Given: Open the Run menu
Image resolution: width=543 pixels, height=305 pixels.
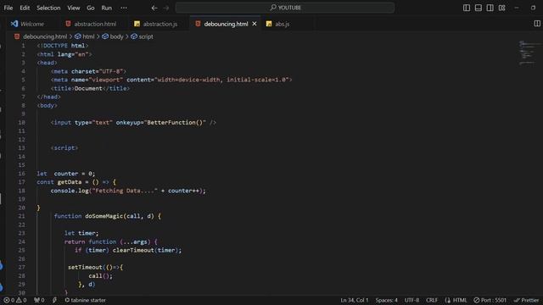Looking at the screenshot, I should point(107,8).
